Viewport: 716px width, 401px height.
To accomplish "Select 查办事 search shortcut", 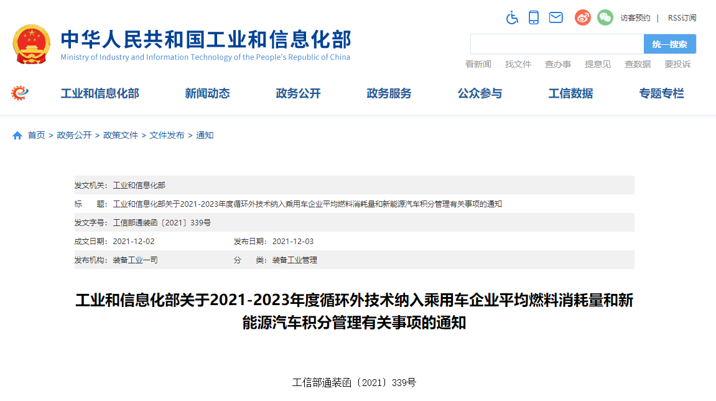I will [x=558, y=65].
